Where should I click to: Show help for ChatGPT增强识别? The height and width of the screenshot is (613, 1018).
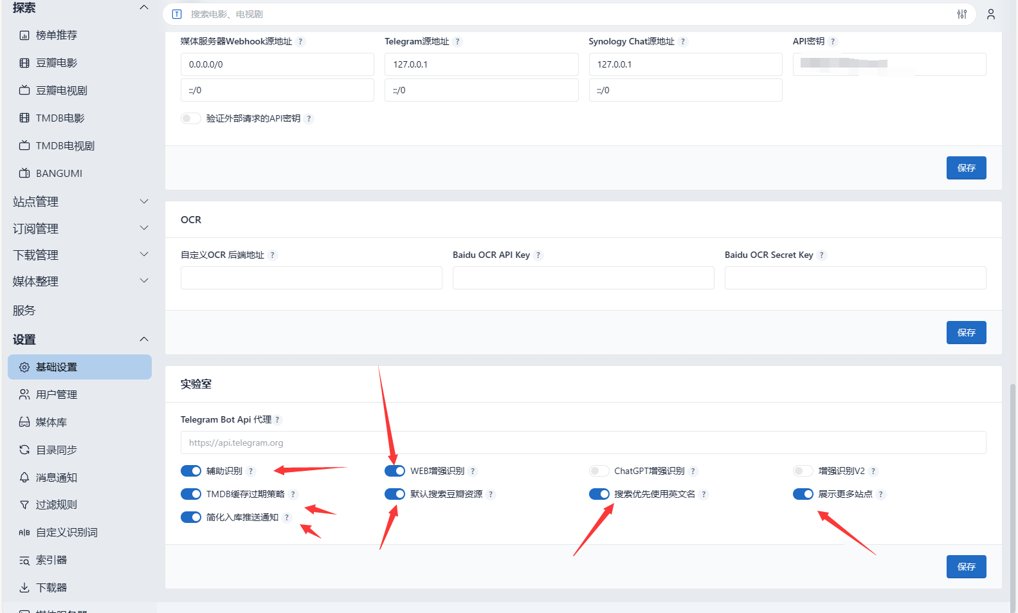(693, 471)
